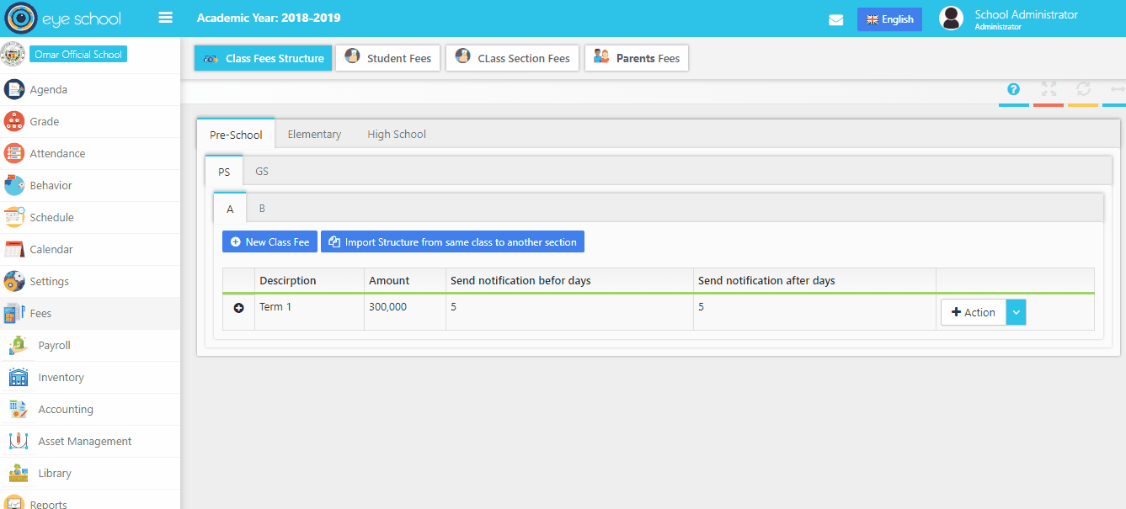Screen dimensions: 1126x509
Task: Select the Behavior sidebar icon
Action: [x=13, y=185]
